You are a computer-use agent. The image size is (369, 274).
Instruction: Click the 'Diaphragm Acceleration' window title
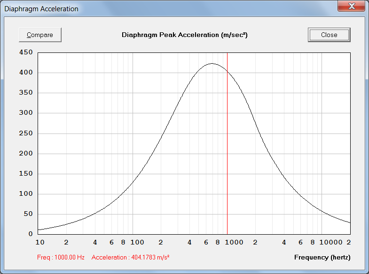[41, 9]
